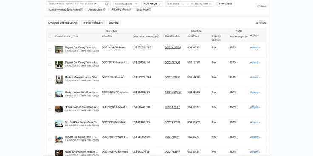This screenshot has height=156, width=313.
Task: Select row checkbox for Modern Velvet Sofa Chair
Action: (50, 95)
